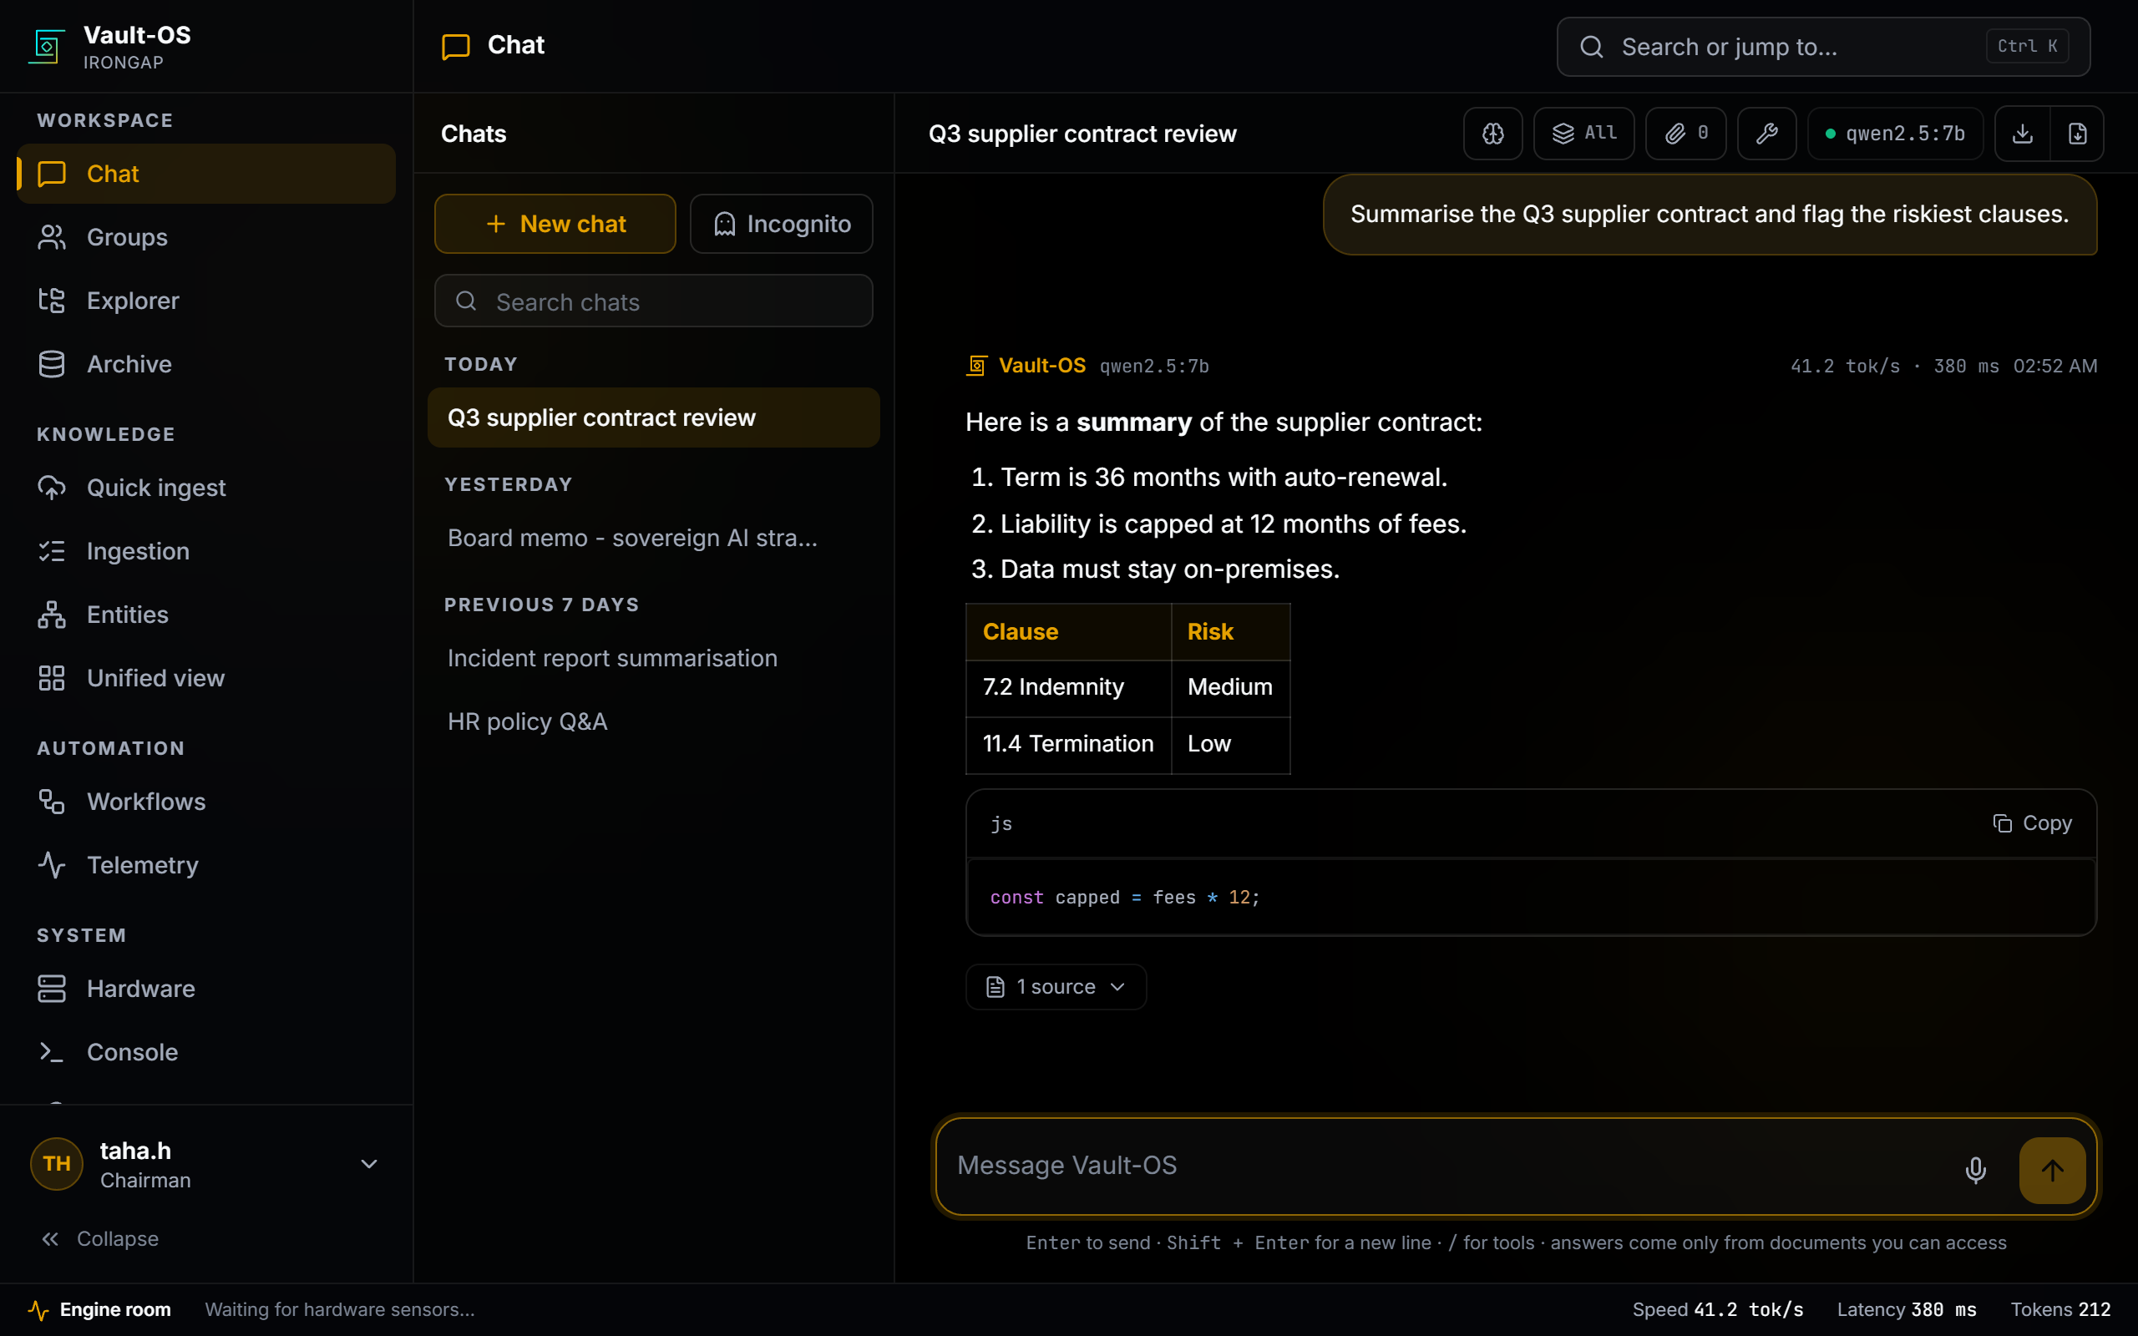Viewport: 2138px width, 1336px height.
Task: Click in the Message Vault-OS input
Action: pos(1449,1166)
